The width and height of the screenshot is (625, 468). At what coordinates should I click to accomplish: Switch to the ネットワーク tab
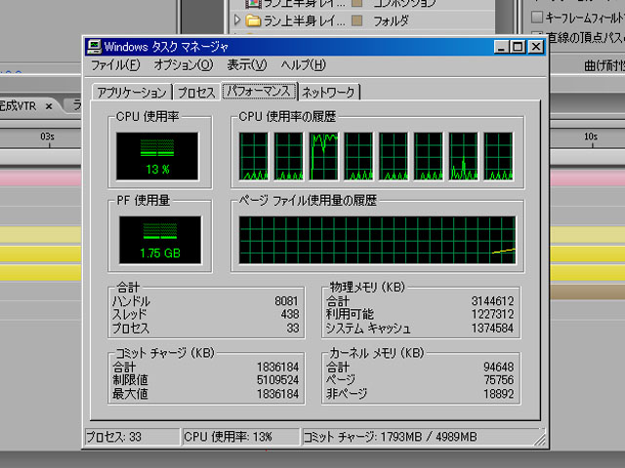[329, 93]
